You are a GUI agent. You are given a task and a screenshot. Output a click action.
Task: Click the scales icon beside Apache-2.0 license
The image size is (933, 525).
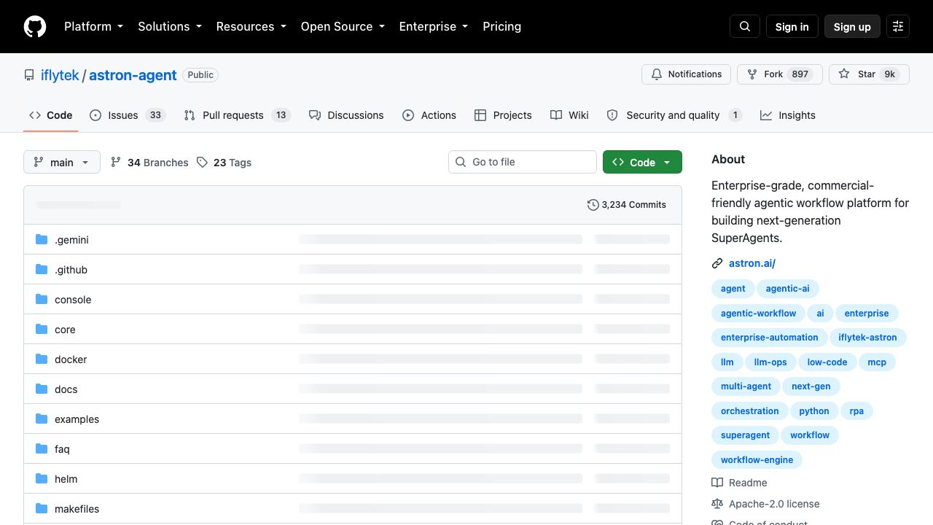coord(717,504)
